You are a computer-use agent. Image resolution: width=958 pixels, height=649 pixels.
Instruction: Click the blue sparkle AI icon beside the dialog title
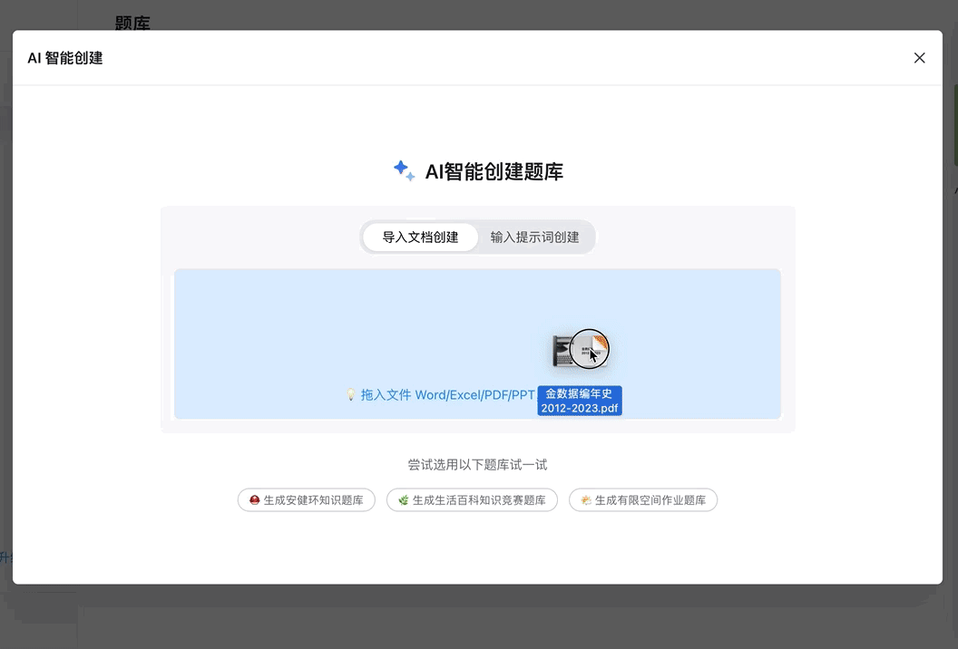coord(404,170)
